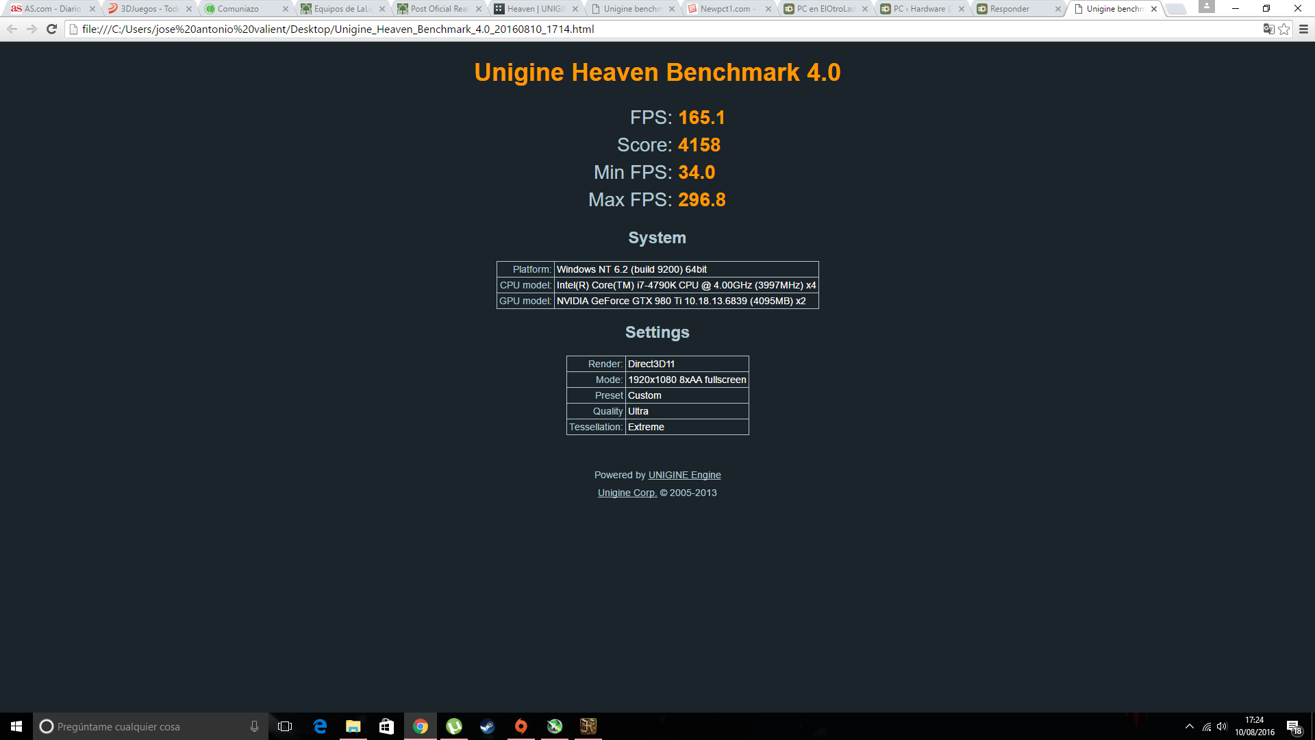Open Steam from the taskbar

[487, 726]
